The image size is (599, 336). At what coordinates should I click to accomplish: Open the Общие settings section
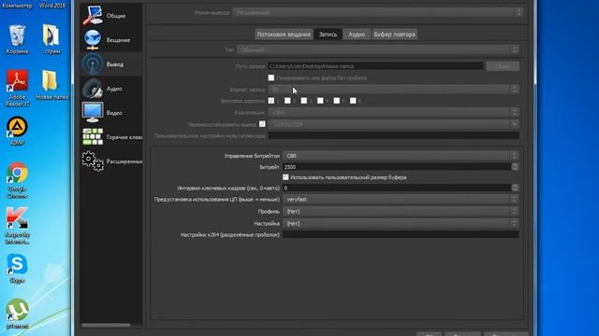tap(111, 16)
